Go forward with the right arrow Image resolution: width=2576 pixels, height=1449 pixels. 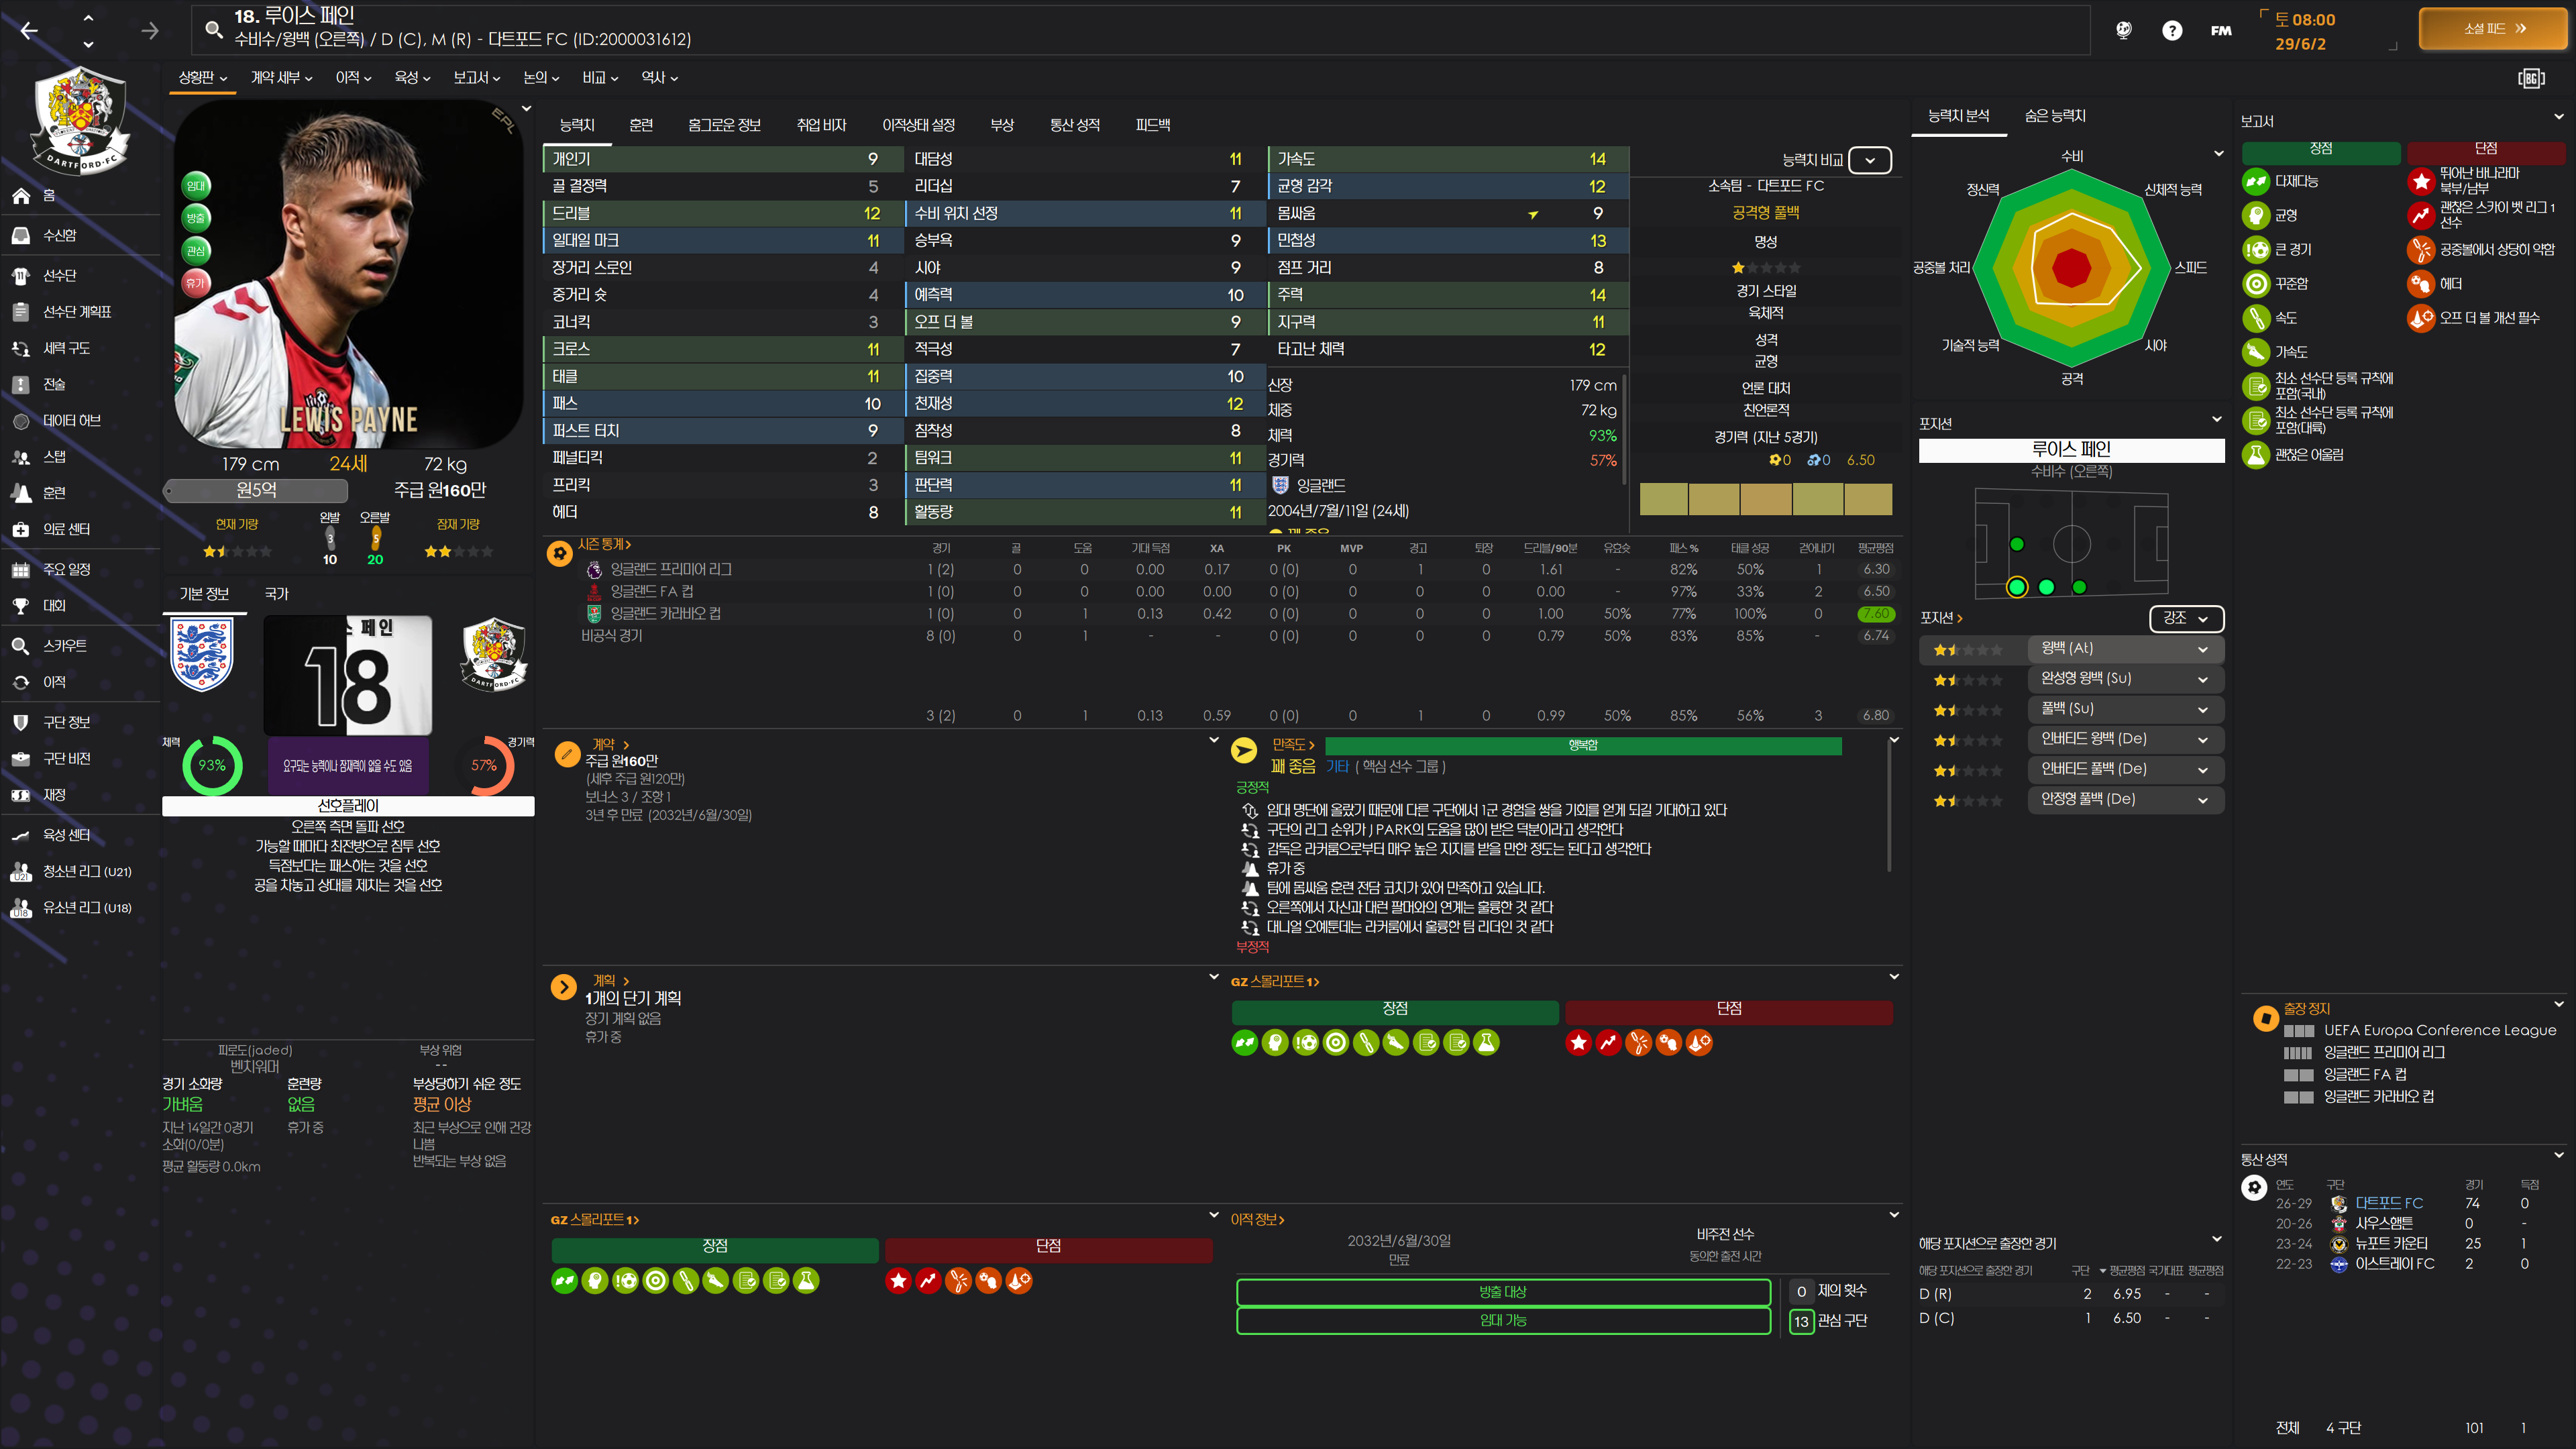[150, 31]
